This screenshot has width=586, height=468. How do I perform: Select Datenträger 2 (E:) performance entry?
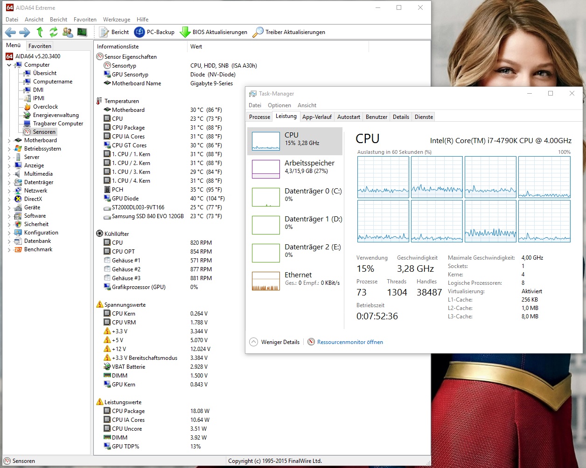tap(295, 253)
